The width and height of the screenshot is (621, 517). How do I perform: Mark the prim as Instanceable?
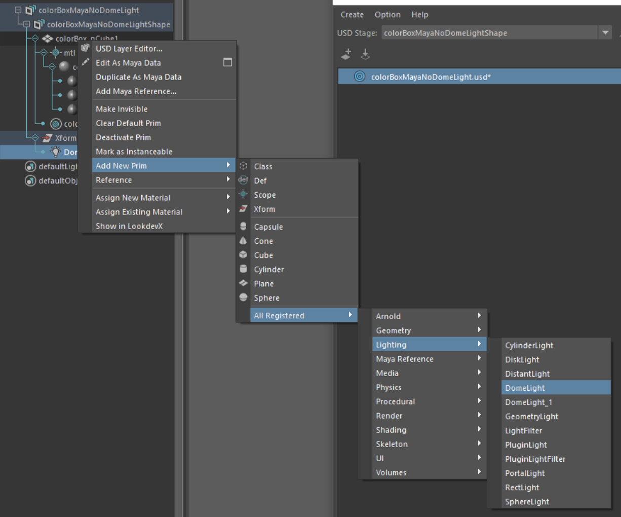coord(134,152)
